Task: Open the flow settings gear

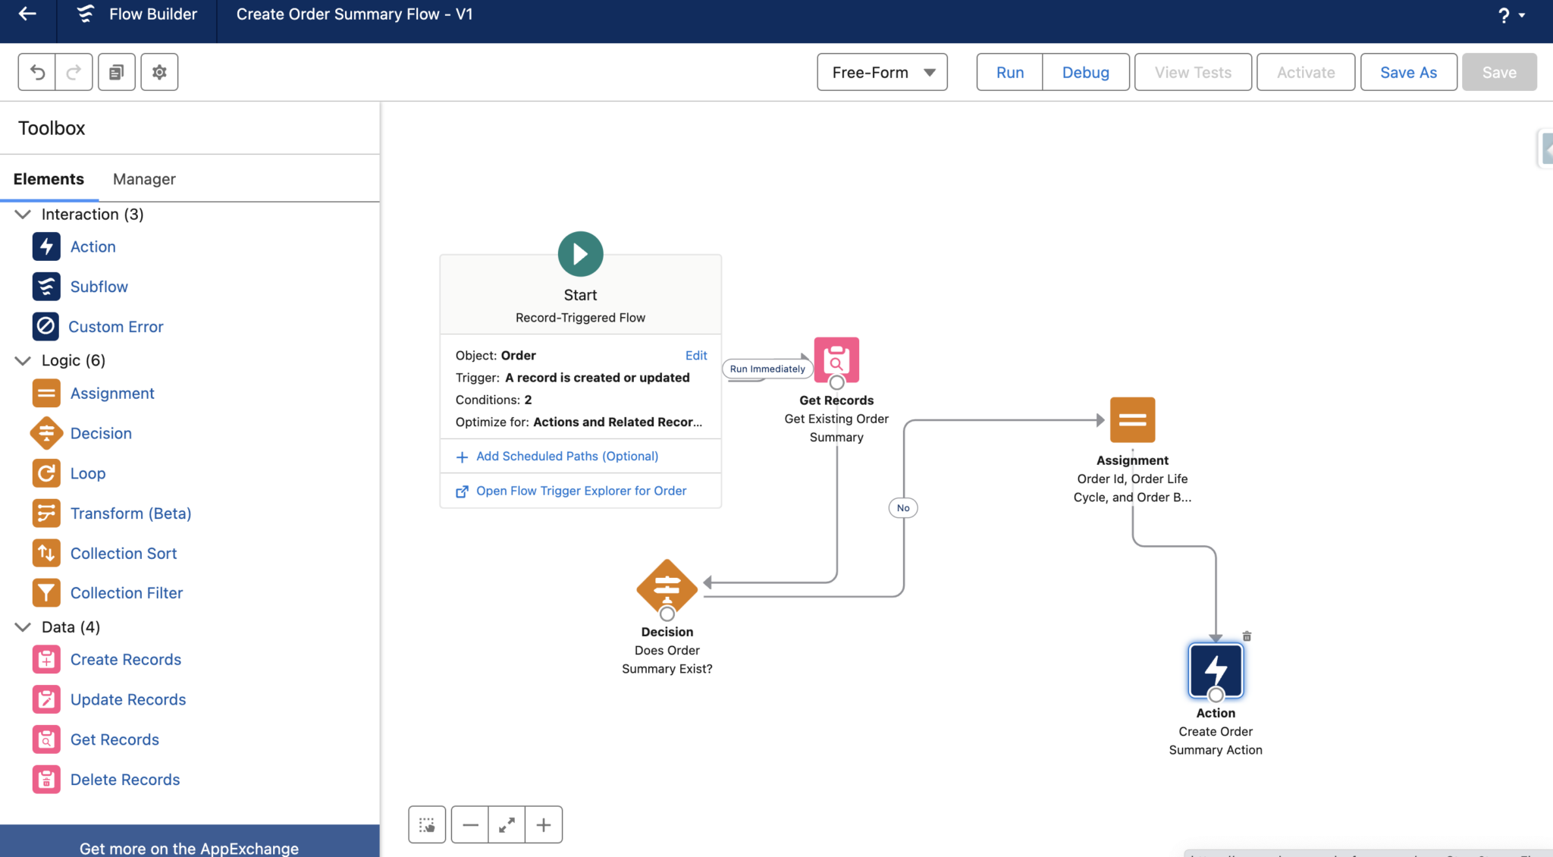Action: pos(159,71)
